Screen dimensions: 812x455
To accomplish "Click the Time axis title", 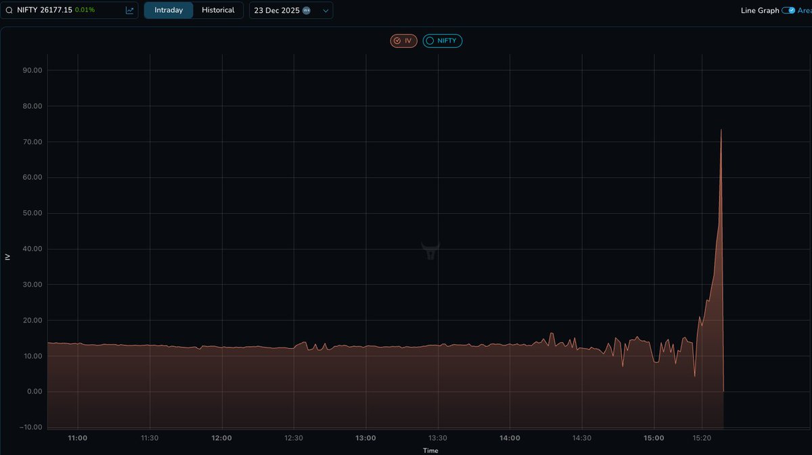I will [430, 450].
